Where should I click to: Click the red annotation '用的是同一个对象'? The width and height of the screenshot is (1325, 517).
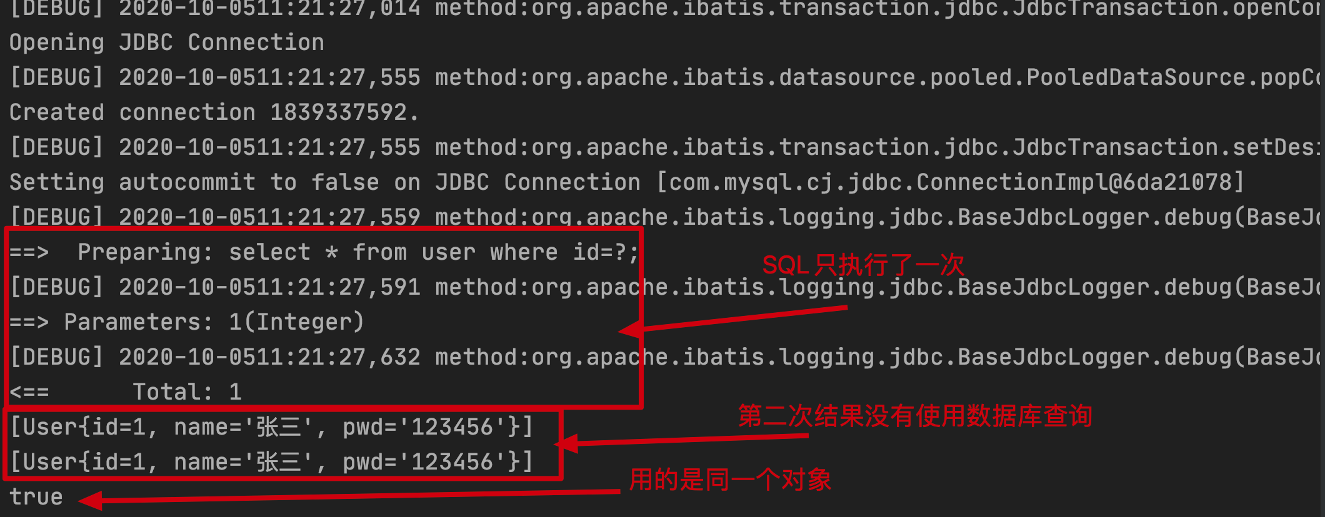[x=730, y=480]
